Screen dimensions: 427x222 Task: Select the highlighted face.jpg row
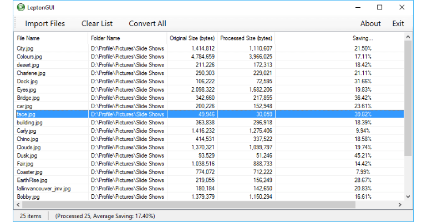(26, 114)
